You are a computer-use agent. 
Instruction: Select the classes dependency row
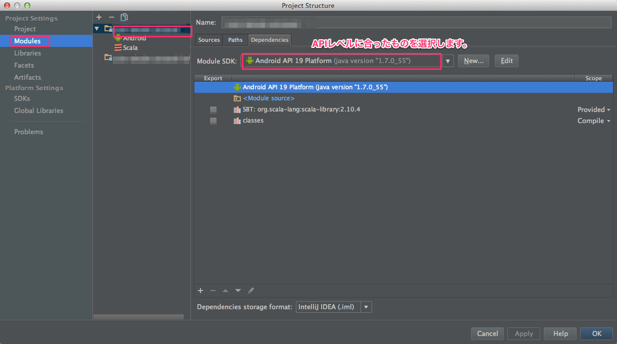pos(403,121)
